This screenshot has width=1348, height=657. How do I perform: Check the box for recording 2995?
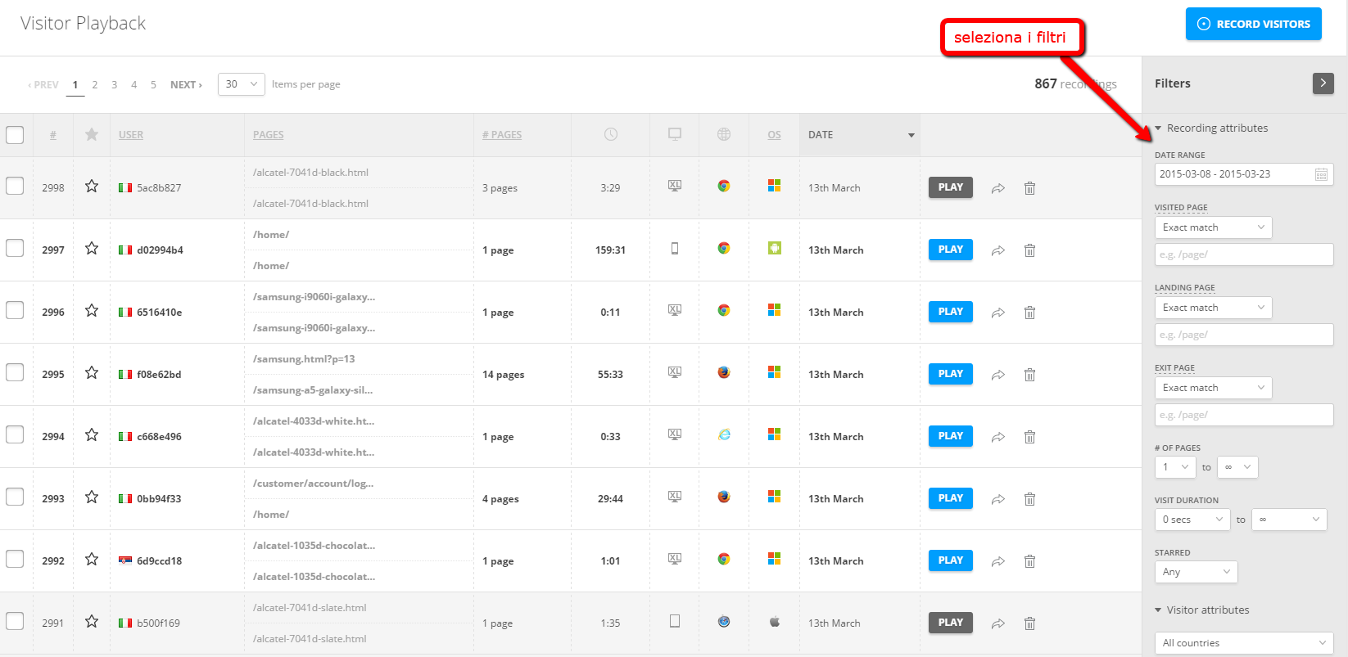15,373
